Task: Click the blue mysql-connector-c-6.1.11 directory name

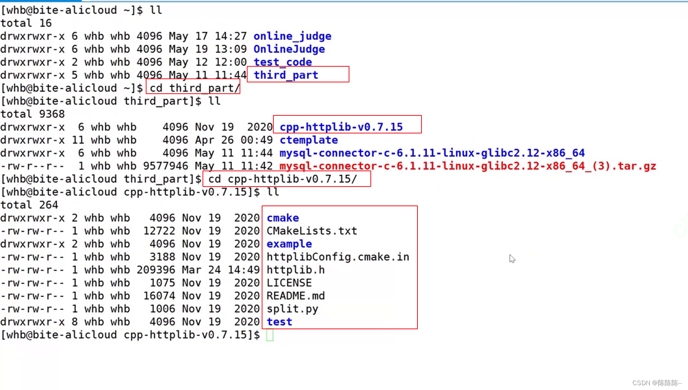Action: tap(432, 153)
